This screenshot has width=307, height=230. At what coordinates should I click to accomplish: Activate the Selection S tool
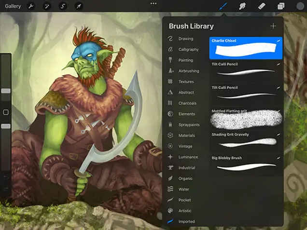pos(63,6)
